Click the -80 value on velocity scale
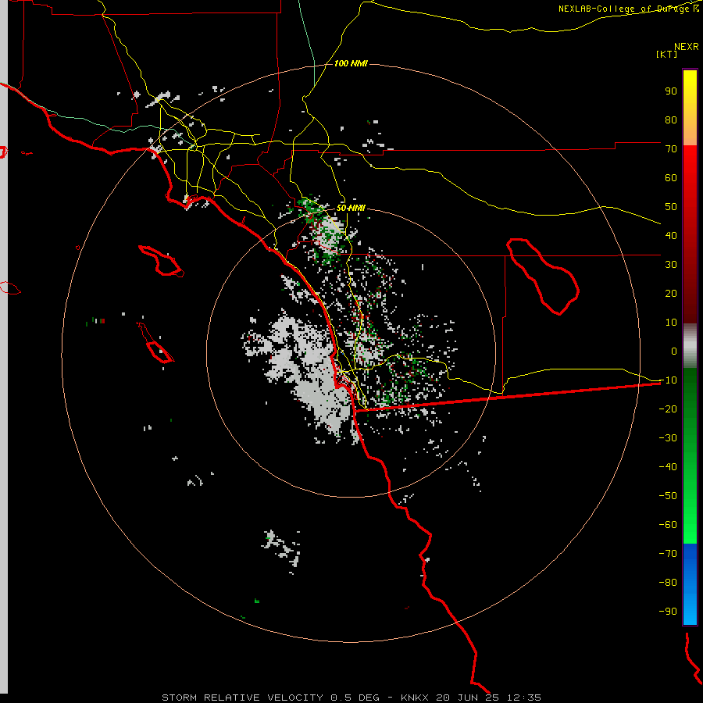This screenshot has width=703, height=703. coord(668,583)
